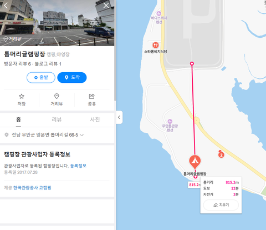This screenshot has height=230, width=266.
Task: Set place as departure with 출발
Action: point(41,78)
